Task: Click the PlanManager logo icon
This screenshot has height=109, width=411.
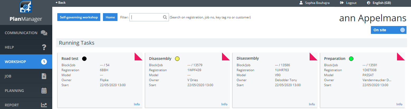Action: click(26, 7)
